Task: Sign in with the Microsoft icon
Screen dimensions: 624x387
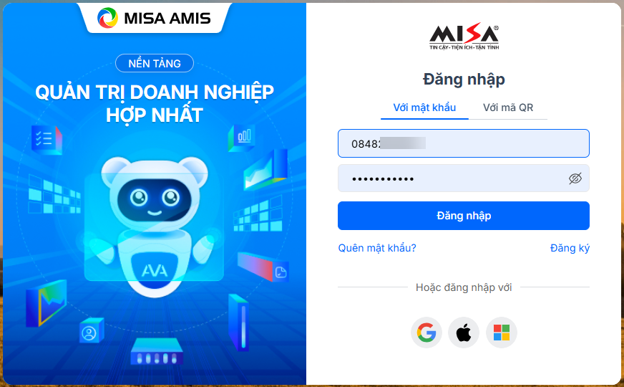Action: pyautogui.click(x=502, y=333)
